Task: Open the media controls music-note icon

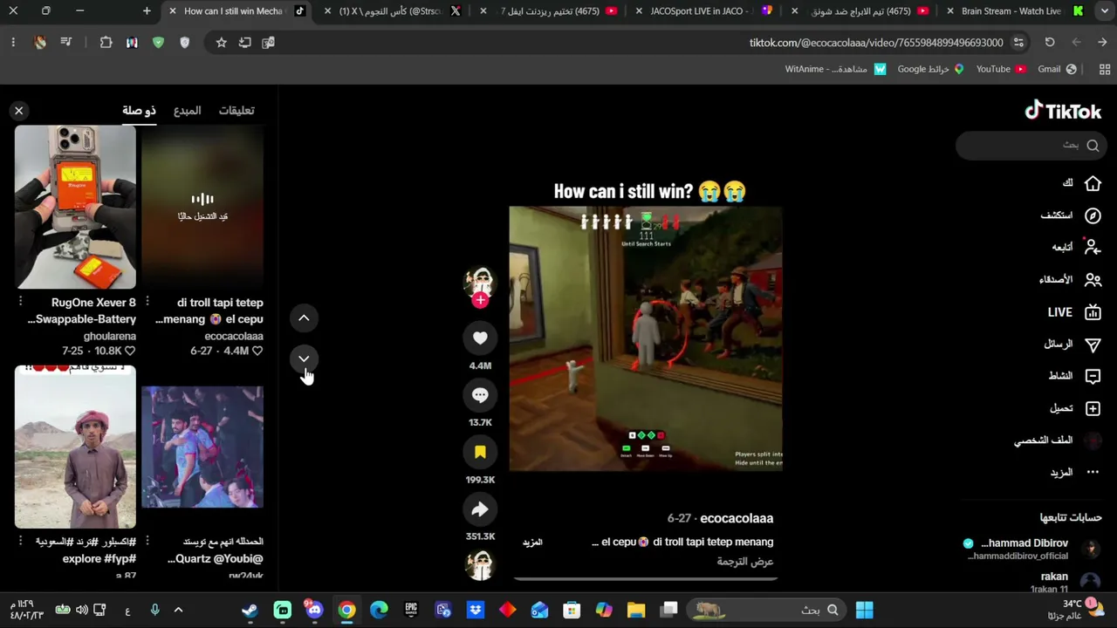Action: coord(66,43)
